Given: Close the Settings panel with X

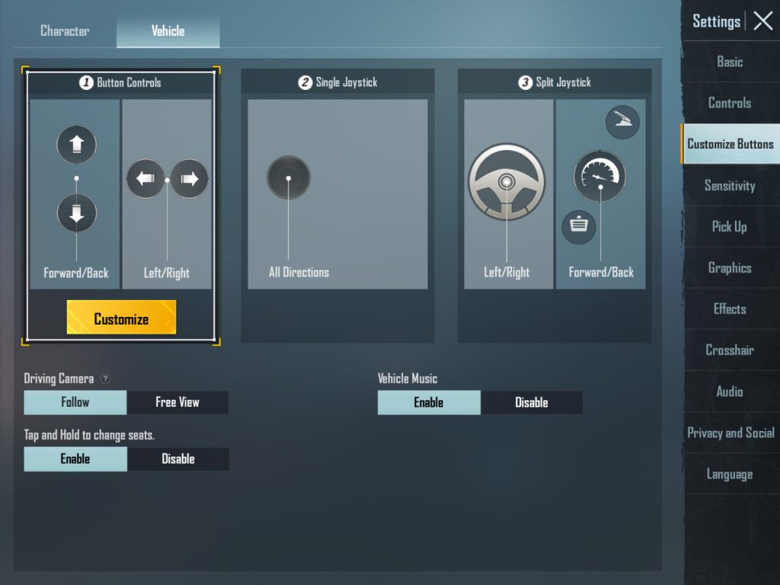Looking at the screenshot, I should click(x=762, y=21).
